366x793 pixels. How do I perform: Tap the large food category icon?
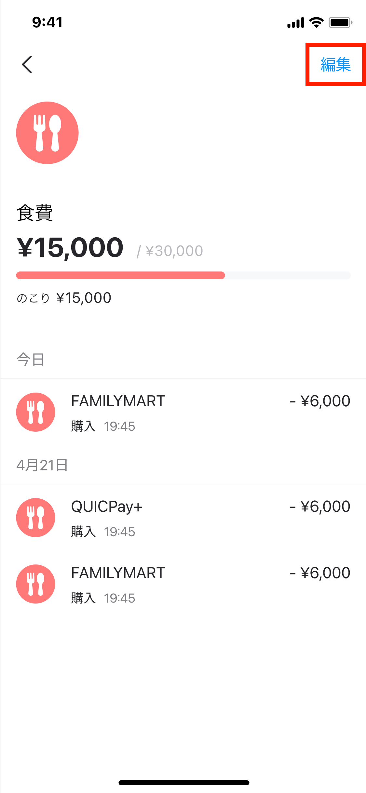pos(47,133)
